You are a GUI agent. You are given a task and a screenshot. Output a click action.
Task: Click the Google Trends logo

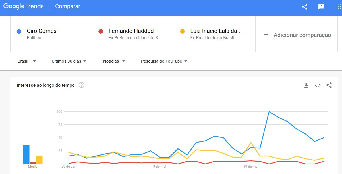click(23, 6)
